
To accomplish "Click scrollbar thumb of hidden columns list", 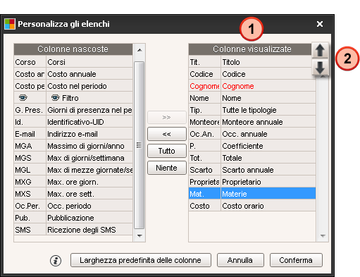I will pos(139,145).
